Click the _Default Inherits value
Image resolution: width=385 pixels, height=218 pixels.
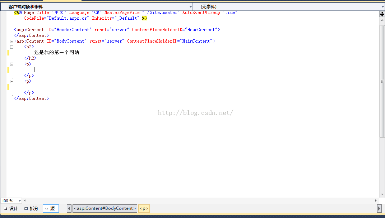pos(127,18)
